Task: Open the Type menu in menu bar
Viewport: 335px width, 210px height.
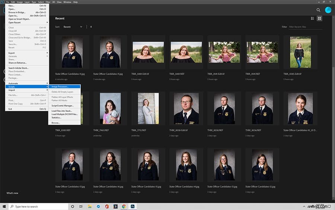Action: (34, 2)
